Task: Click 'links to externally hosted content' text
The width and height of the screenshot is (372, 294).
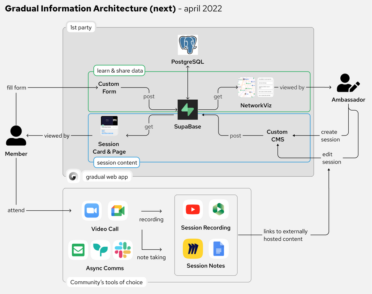Action: pos(285,235)
